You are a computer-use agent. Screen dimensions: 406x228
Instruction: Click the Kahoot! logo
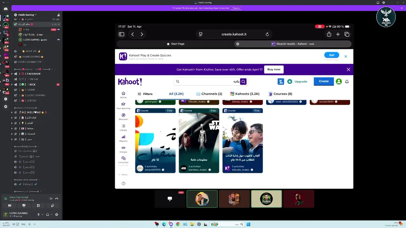[x=130, y=82]
